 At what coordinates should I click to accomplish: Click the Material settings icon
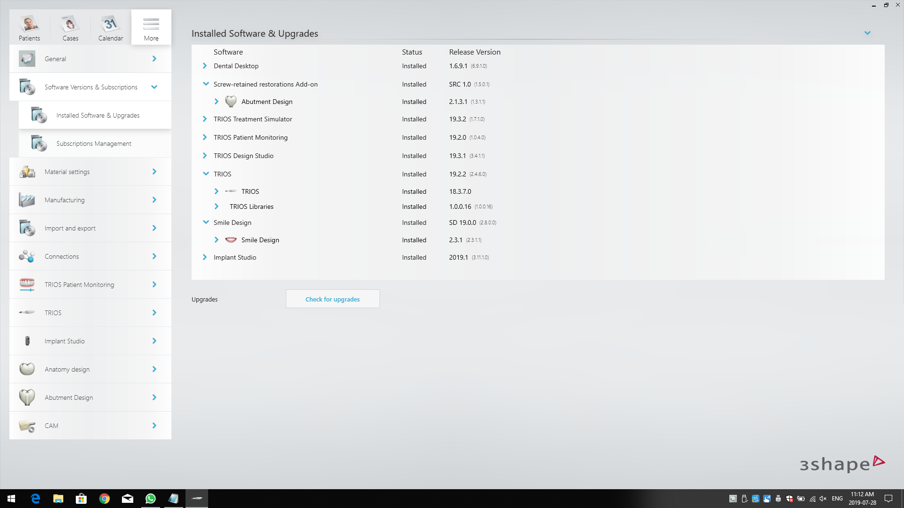click(27, 171)
